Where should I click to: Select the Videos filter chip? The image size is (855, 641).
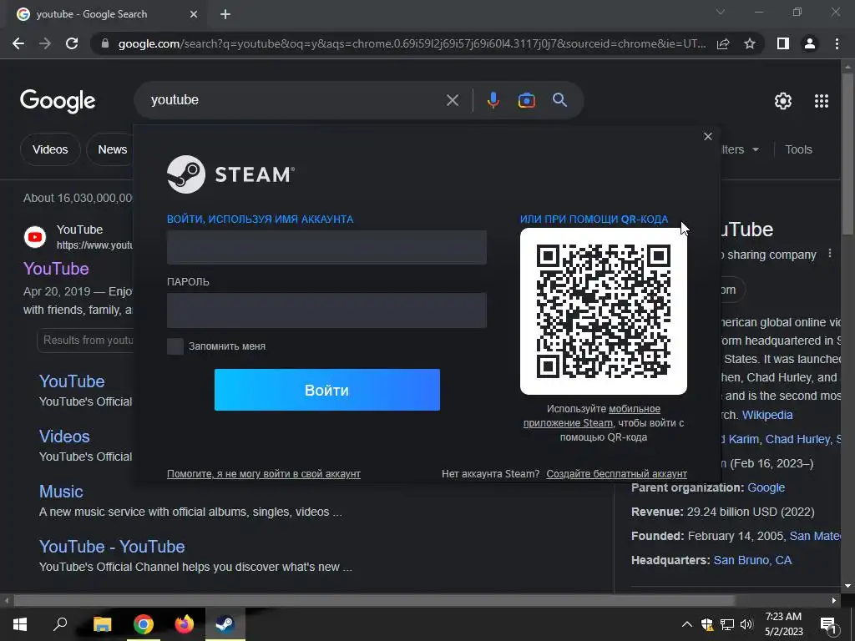[x=50, y=149]
